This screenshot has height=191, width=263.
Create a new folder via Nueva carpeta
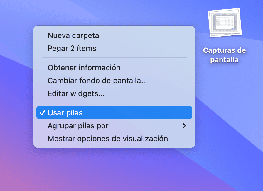pyautogui.click(x=114, y=35)
